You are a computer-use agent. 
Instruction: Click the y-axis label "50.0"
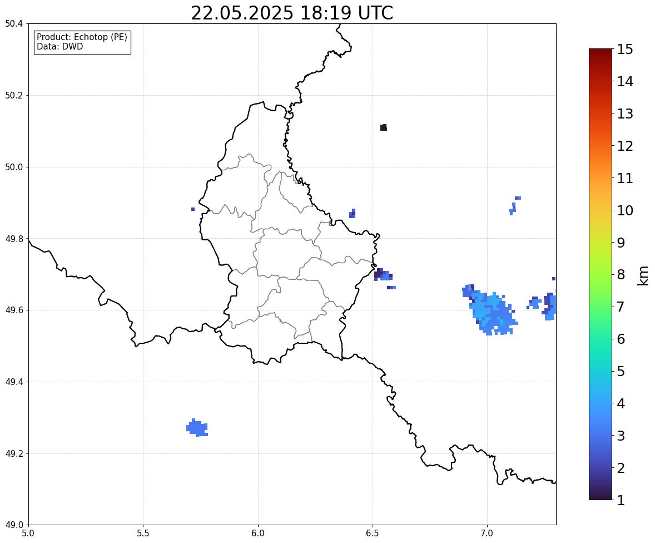point(13,167)
